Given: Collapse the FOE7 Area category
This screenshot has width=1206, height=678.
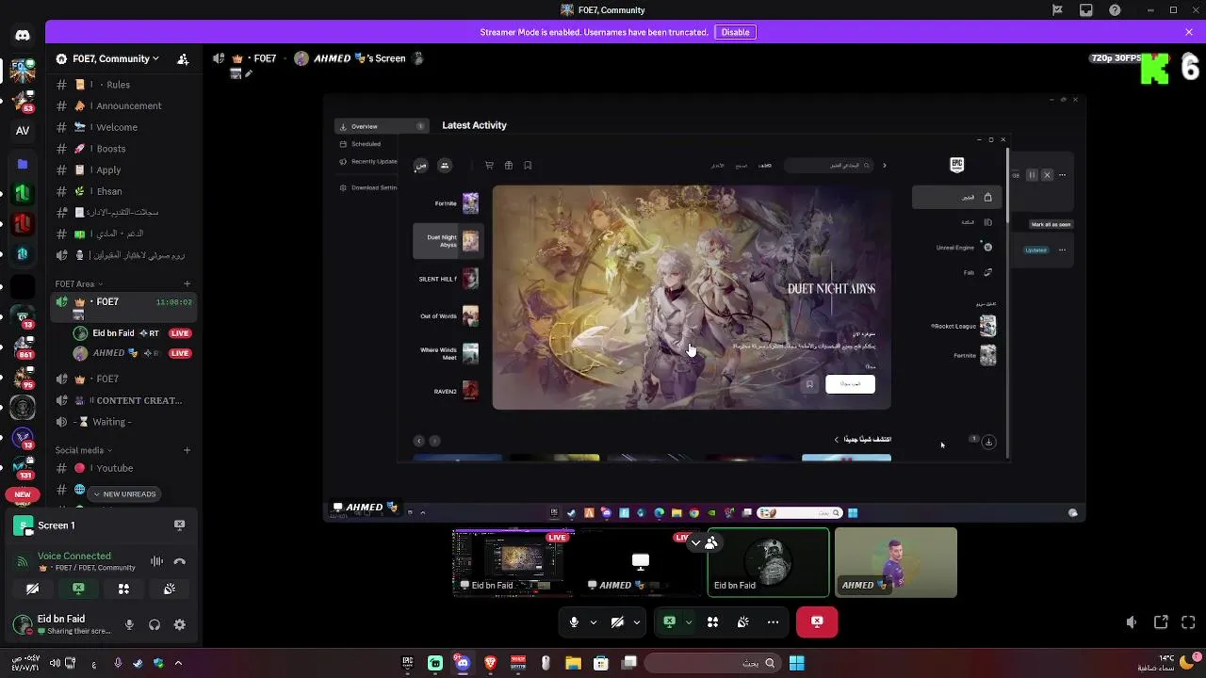Looking at the screenshot, I should tap(78, 283).
